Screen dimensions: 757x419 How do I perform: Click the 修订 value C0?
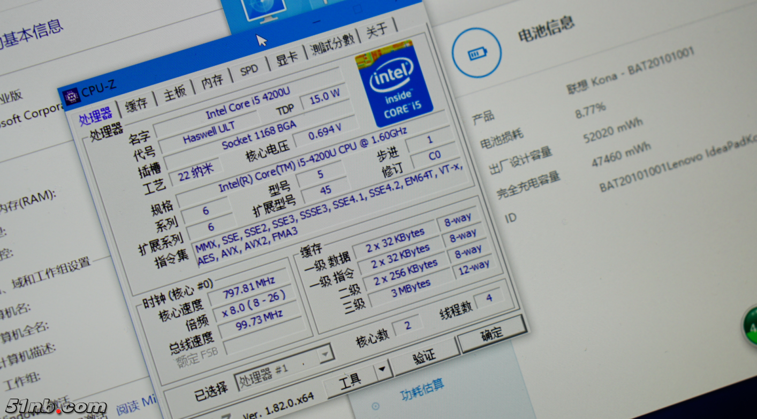click(434, 156)
